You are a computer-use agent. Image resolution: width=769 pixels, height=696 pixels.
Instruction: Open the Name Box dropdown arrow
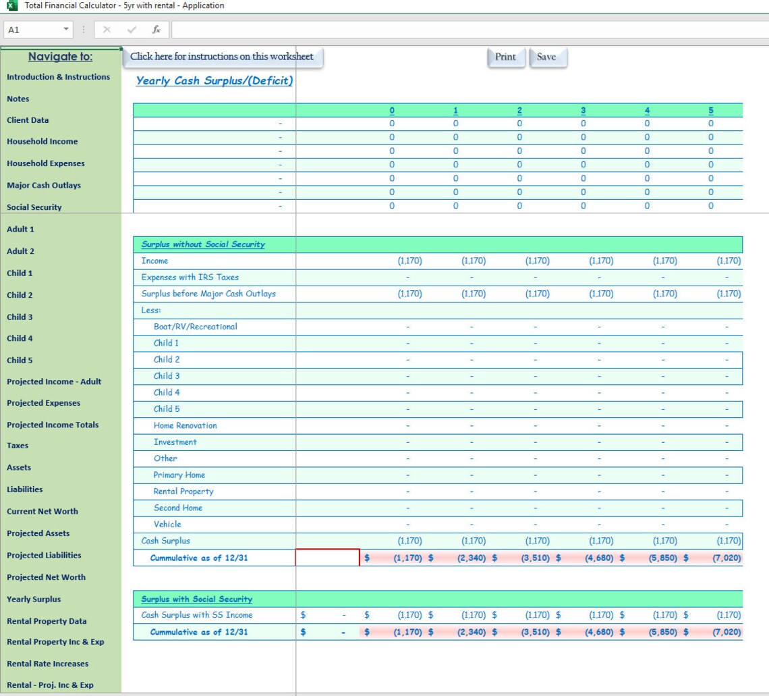(x=65, y=29)
